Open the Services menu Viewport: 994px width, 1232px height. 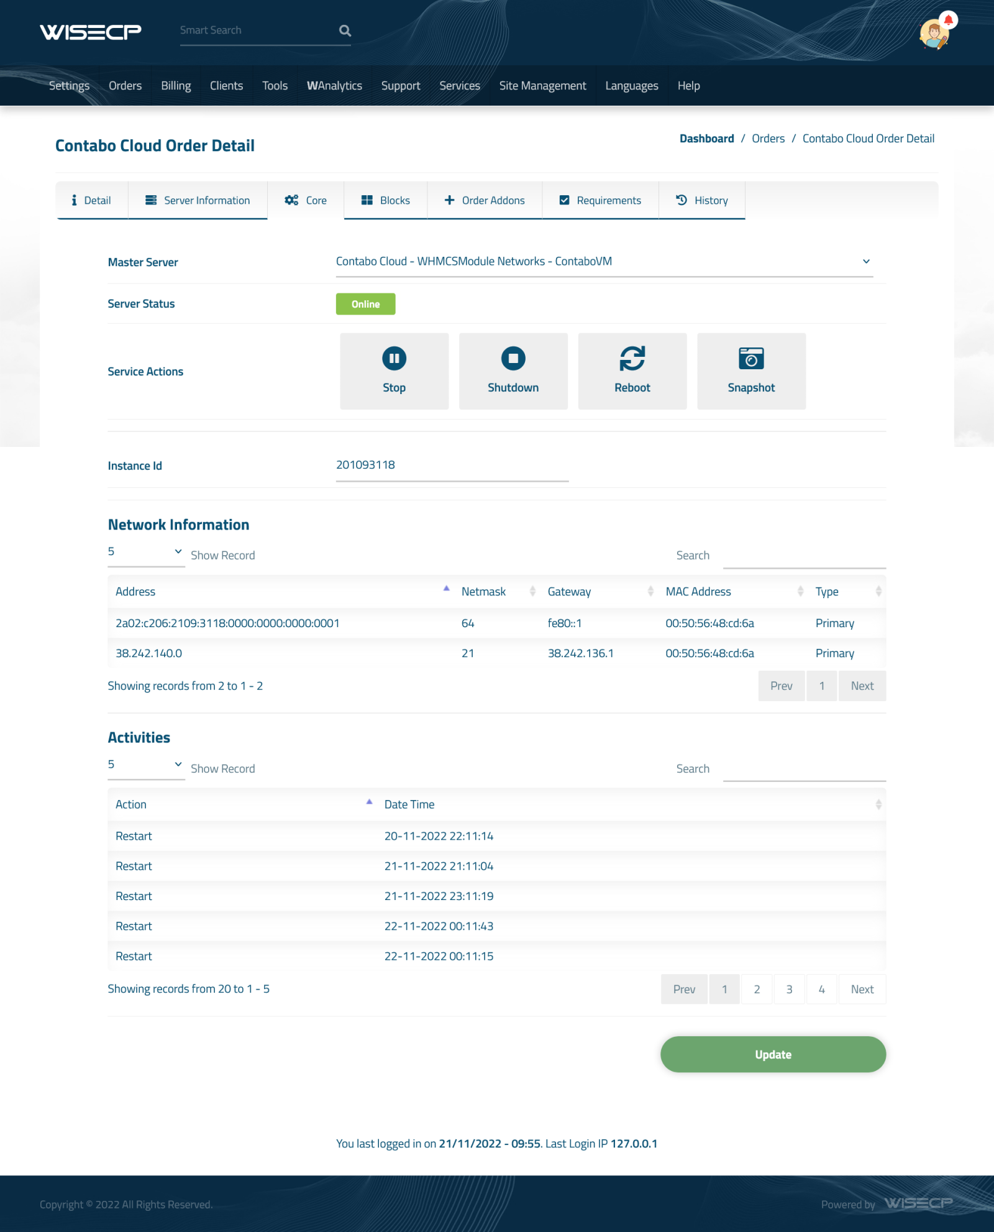460,86
